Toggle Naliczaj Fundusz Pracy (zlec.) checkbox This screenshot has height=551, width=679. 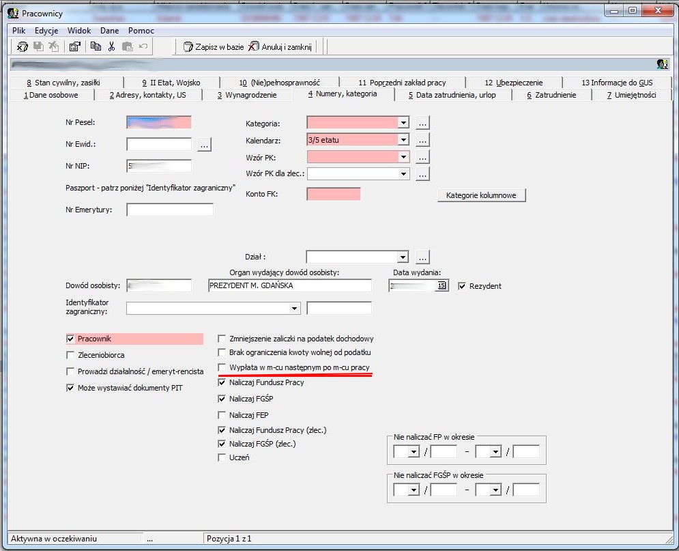tap(222, 430)
